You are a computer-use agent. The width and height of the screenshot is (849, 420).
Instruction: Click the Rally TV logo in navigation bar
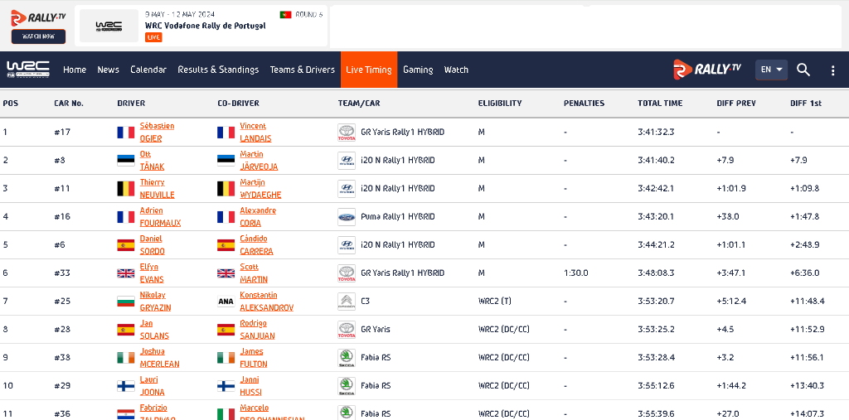click(707, 70)
